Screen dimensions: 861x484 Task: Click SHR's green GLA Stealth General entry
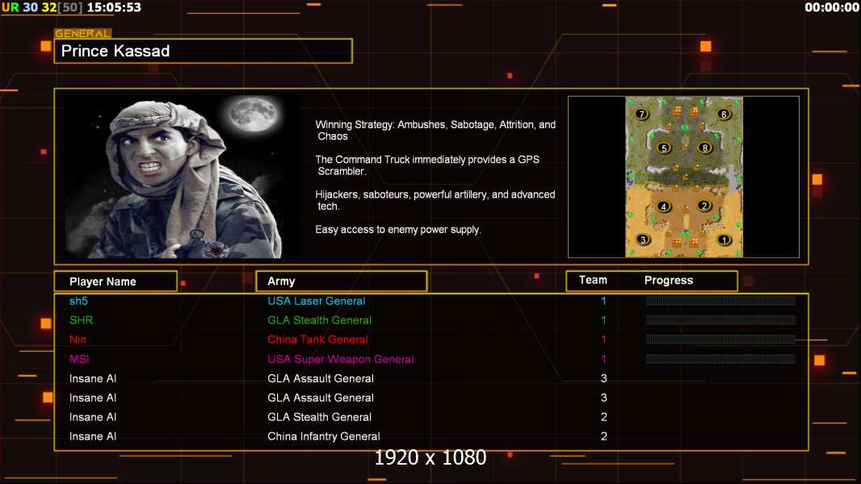pyautogui.click(x=320, y=320)
